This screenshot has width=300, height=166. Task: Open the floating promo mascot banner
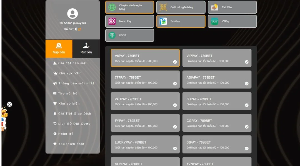[x=4, y=119]
